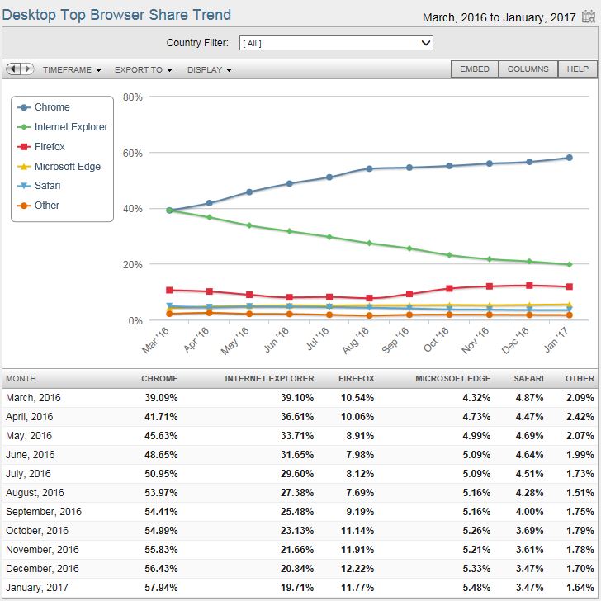Screen dimensions: 601x601
Task: Click date range text March 2016 to January 2017
Action: tap(499, 17)
